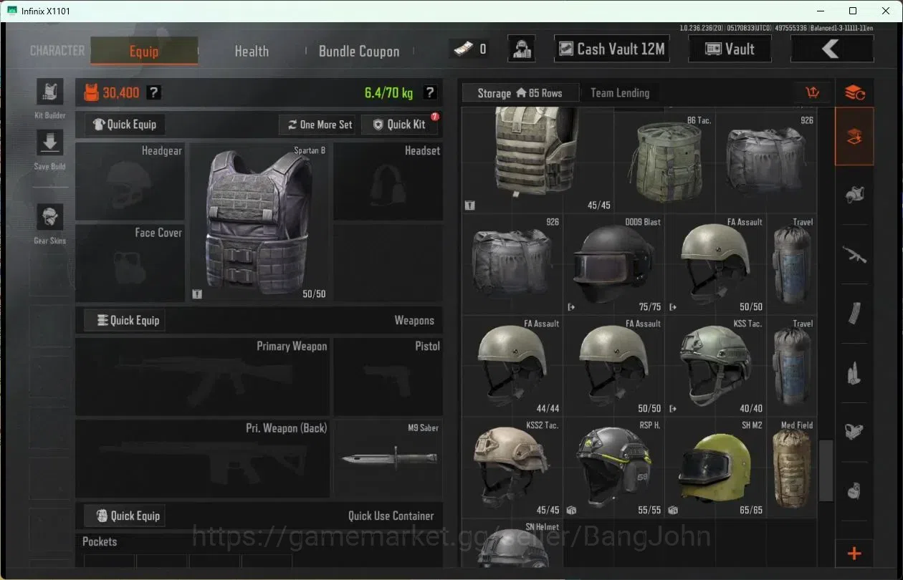
Task: Select the Storage 85 Rows tab
Action: (520, 93)
